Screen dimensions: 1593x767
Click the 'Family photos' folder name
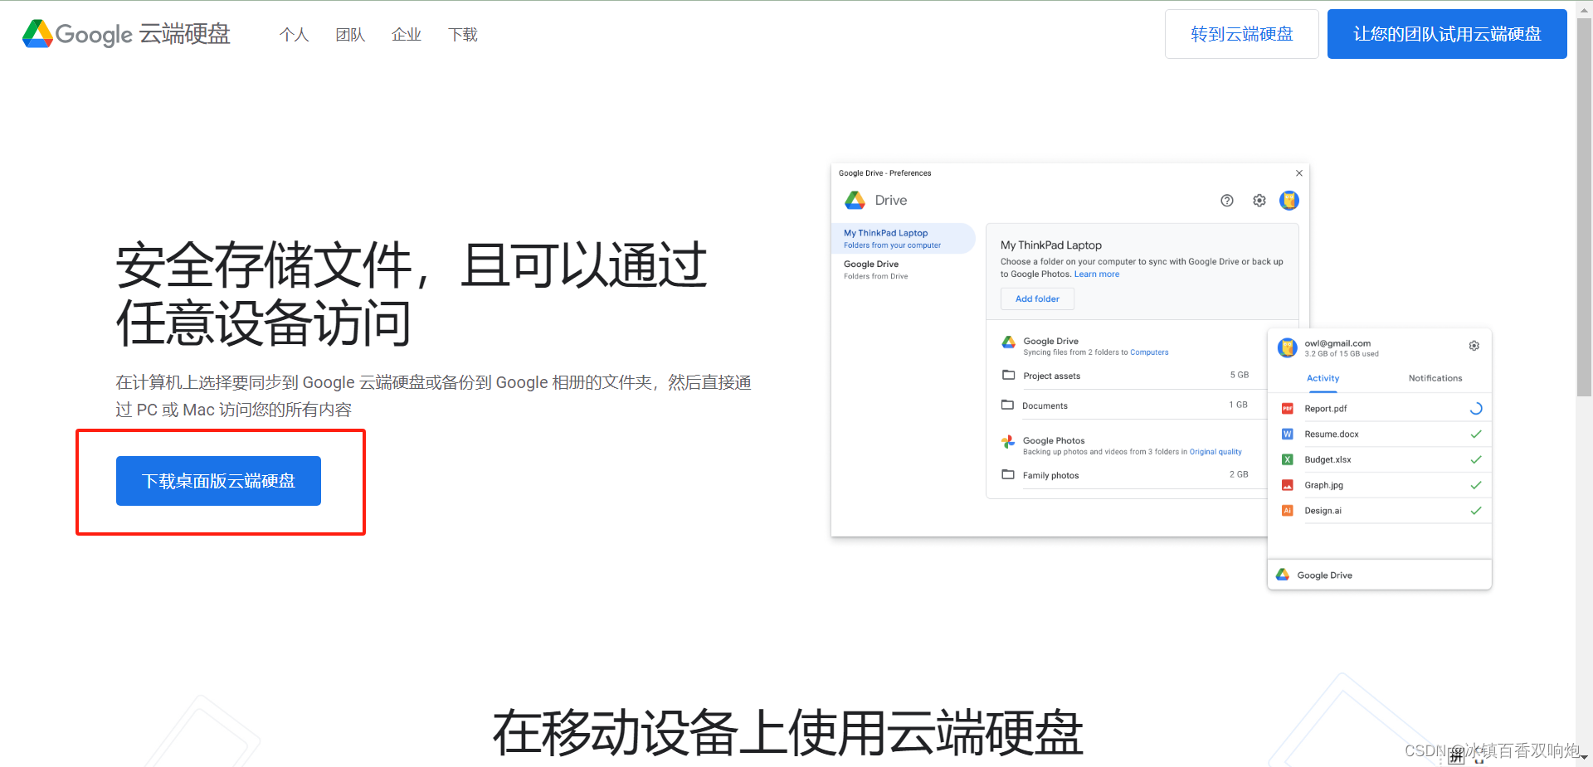(1051, 476)
